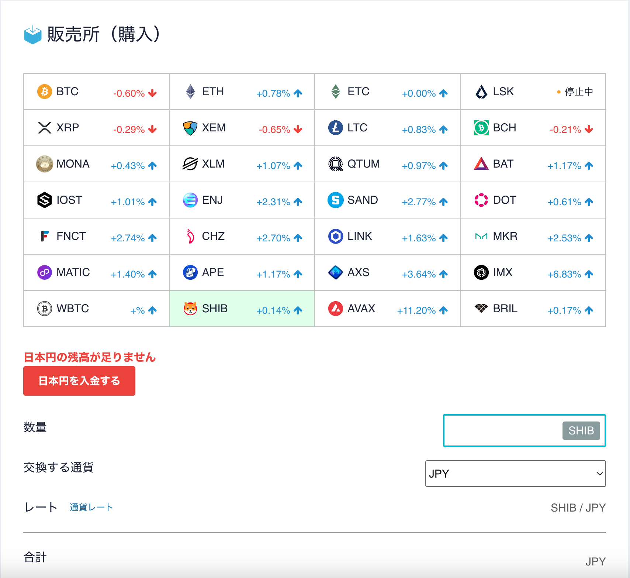
Task: Click the 販売所（購入）page heading
Action: point(104,34)
